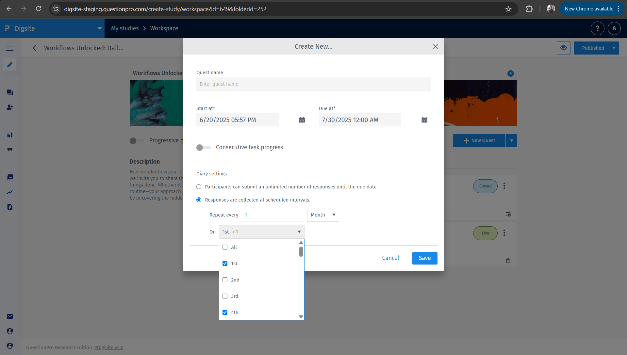Open the kebab menu beside the Closed quest

click(504, 186)
